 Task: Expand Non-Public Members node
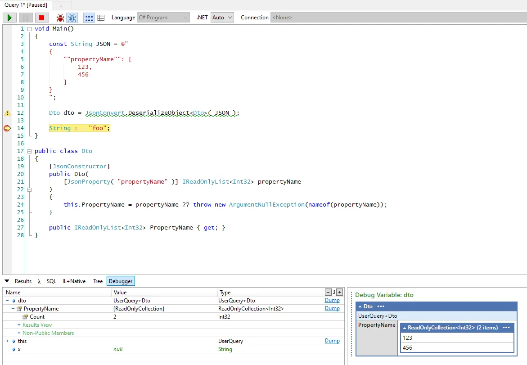[19, 333]
